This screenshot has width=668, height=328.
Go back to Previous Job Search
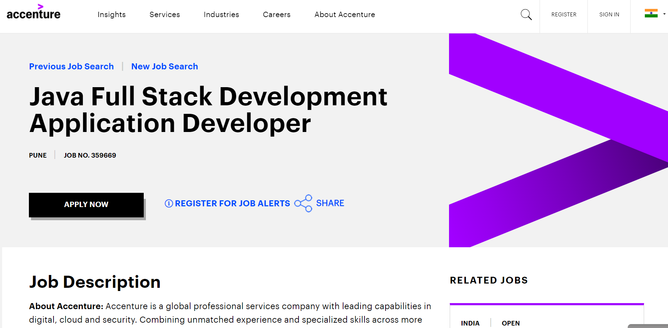(x=71, y=67)
